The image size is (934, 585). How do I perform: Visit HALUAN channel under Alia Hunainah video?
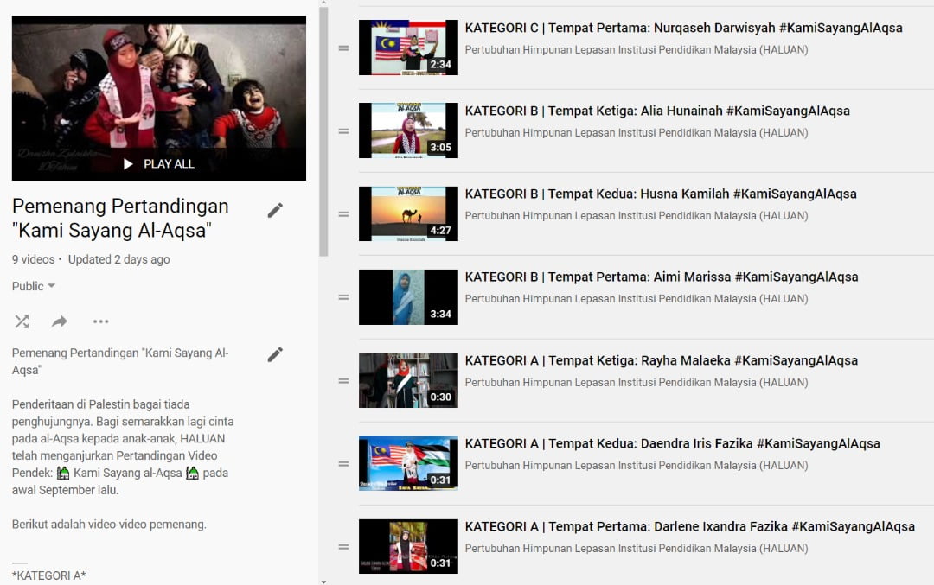(637, 133)
